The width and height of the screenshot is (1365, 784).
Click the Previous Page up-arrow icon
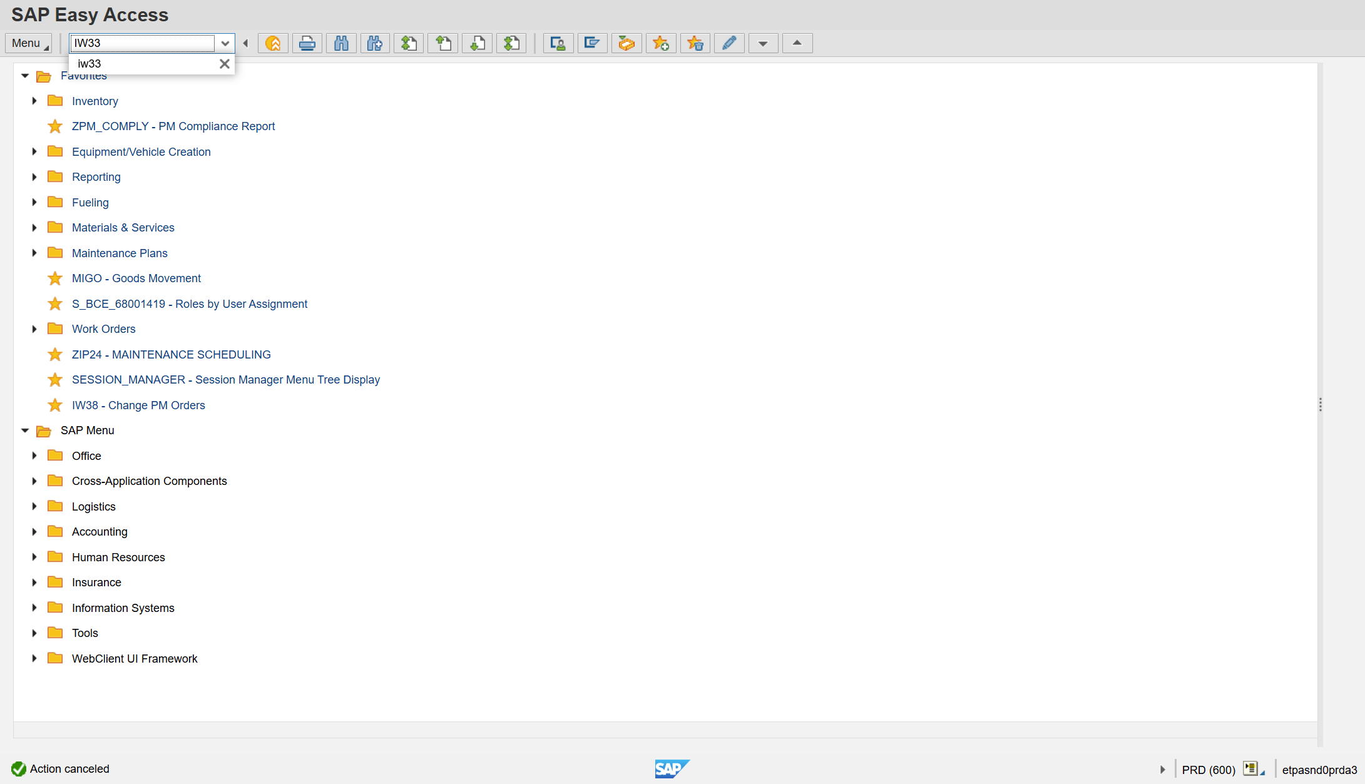pyautogui.click(x=443, y=43)
